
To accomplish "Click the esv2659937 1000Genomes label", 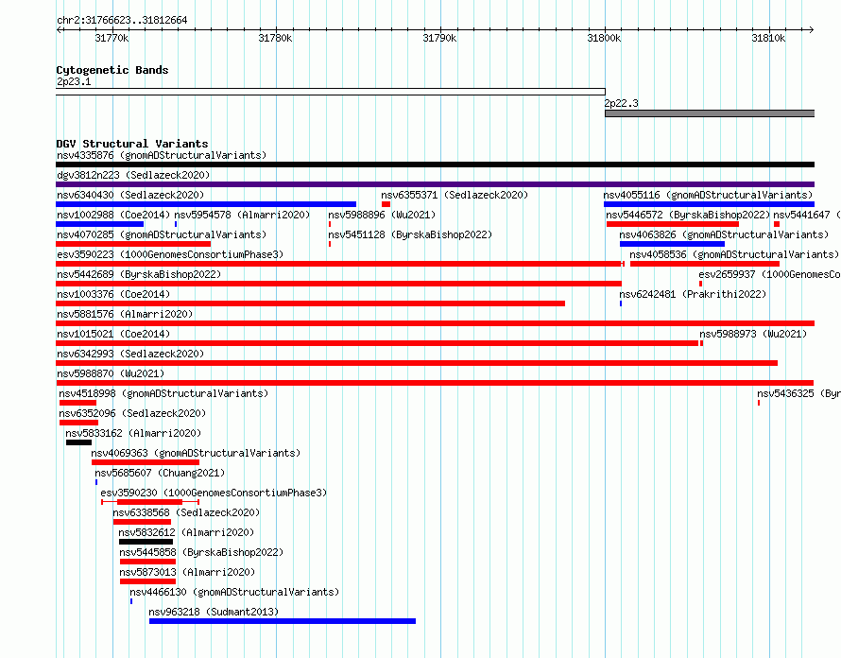I will pyautogui.click(x=769, y=274).
